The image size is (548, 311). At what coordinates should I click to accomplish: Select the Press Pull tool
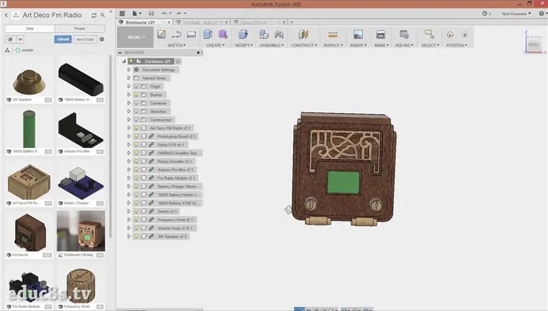click(x=244, y=34)
